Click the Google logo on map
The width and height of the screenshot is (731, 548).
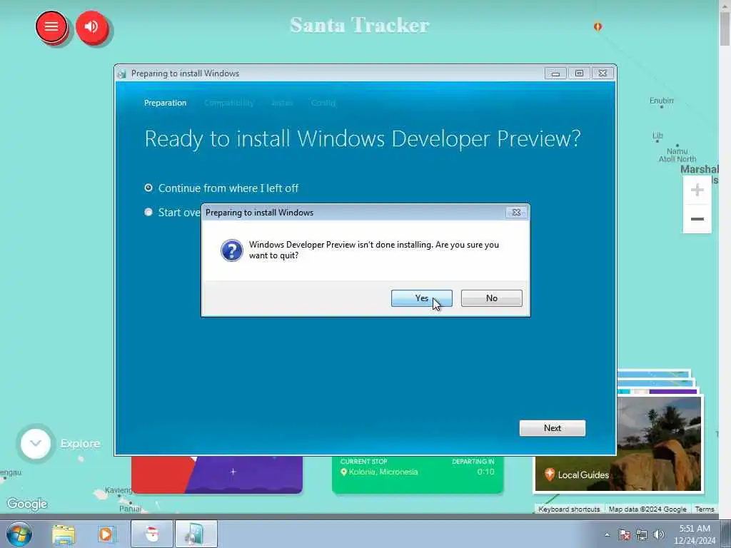pyautogui.click(x=27, y=504)
